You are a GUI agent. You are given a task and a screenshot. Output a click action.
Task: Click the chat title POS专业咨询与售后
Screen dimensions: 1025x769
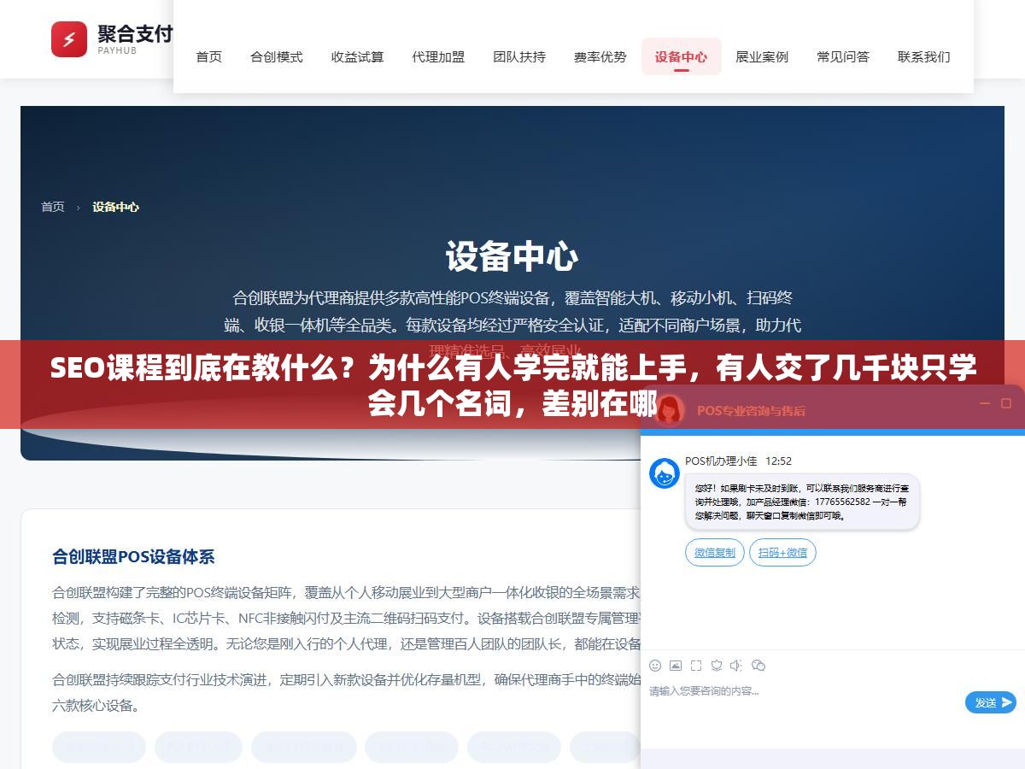751,410
